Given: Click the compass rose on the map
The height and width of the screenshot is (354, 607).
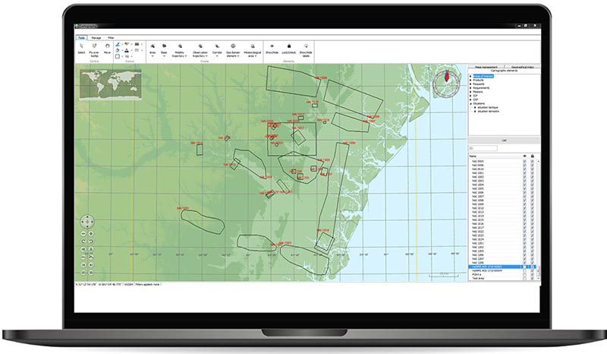Looking at the screenshot, I should click(446, 83).
